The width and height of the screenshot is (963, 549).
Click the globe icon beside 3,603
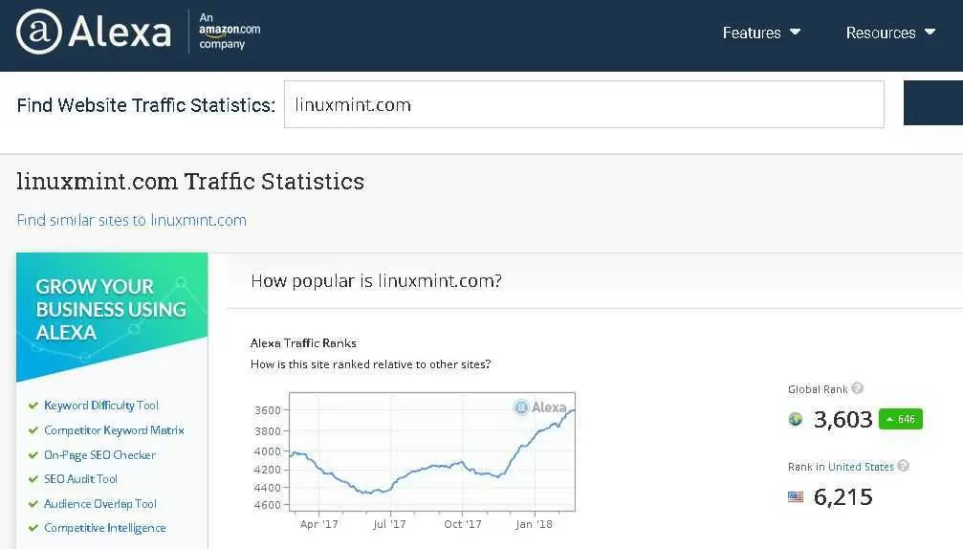[796, 420]
